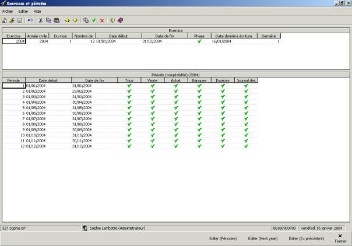Click the Undo arrow icon
This screenshot has height=246, width=352.
pyautogui.click(x=30, y=20)
